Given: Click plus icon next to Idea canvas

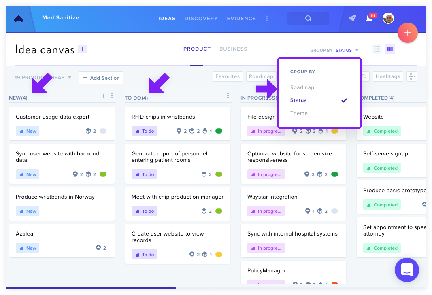Looking at the screenshot, I should coord(83,49).
